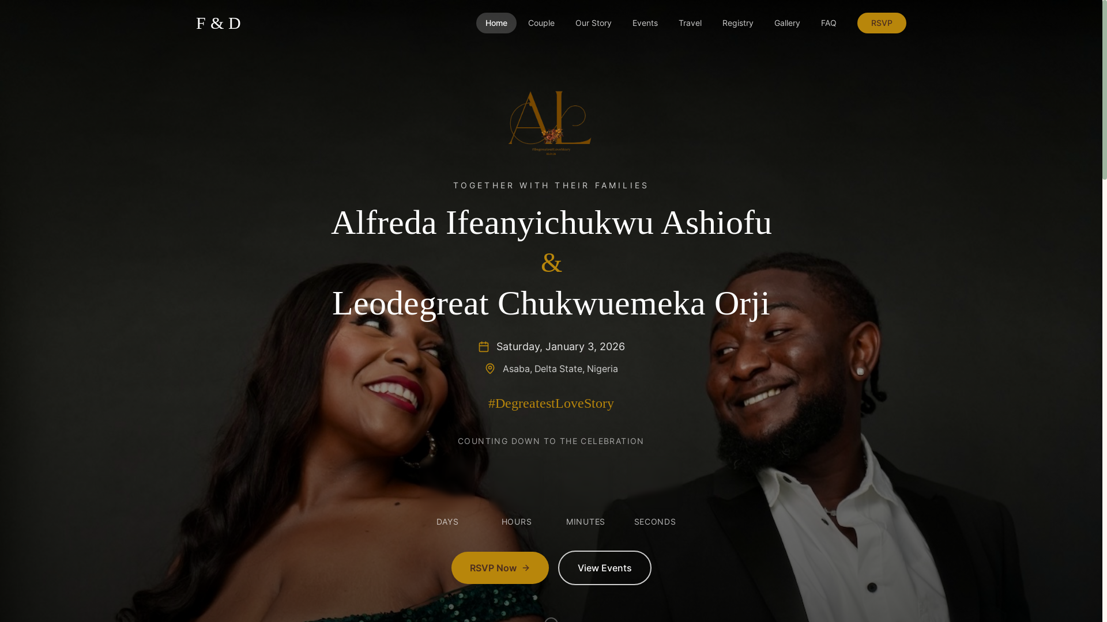Viewport: 1107px width, 622px height.
Task: Click the calendar icon beside the date
Action: point(484,347)
